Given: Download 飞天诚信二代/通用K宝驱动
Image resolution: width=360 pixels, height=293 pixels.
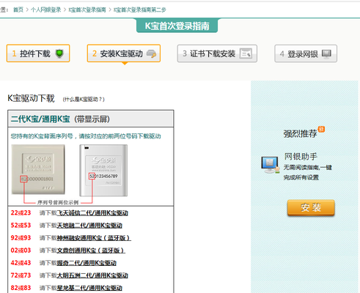Looking at the screenshot, I should coord(92,213).
